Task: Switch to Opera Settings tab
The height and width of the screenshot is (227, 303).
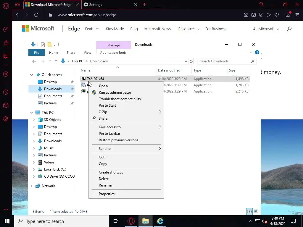Action: point(111,5)
